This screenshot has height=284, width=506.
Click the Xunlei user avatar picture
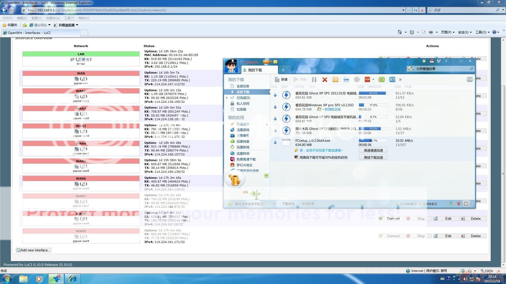[231, 66]
